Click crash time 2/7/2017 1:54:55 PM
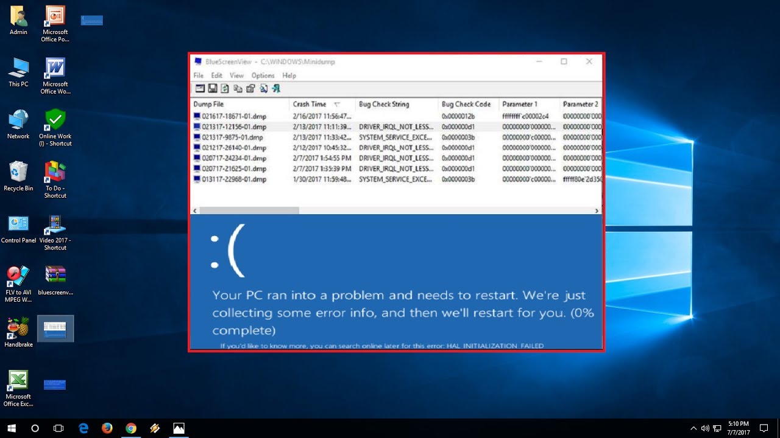 (322, 158)
